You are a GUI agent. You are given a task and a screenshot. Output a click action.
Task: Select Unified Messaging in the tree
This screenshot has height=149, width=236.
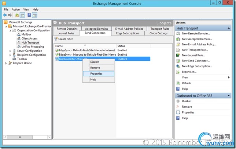33,46
